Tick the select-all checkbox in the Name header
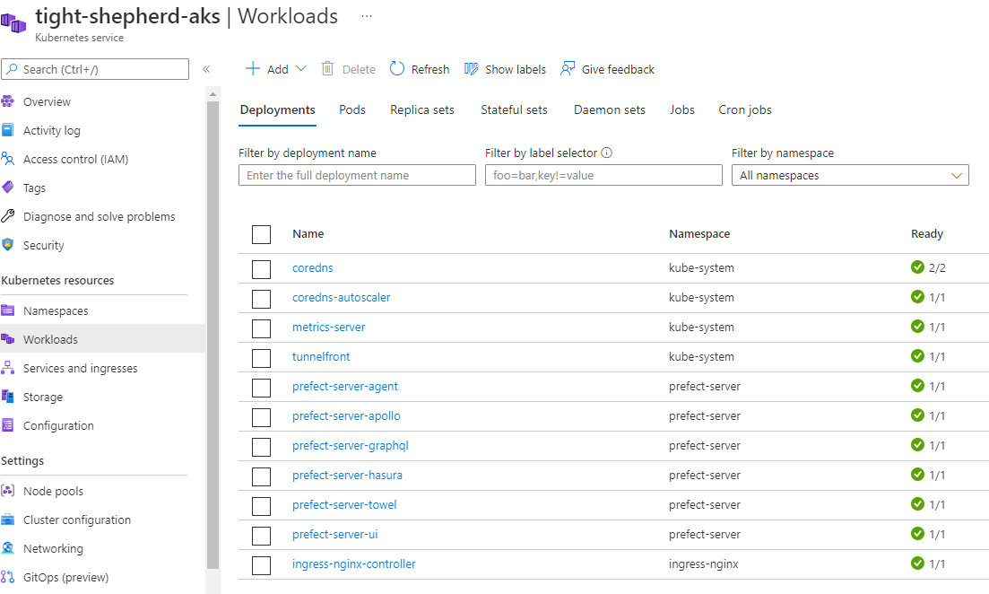Image resolution: width=989 pixels, height=594 pixels. (x=261, y=234)
